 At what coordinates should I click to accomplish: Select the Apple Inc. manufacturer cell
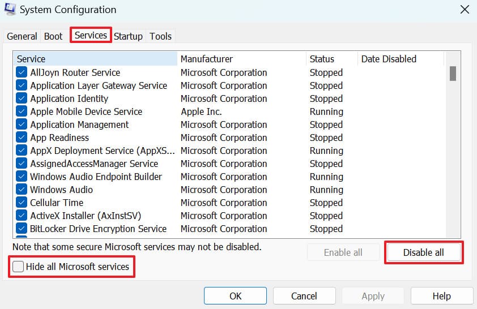201,111
